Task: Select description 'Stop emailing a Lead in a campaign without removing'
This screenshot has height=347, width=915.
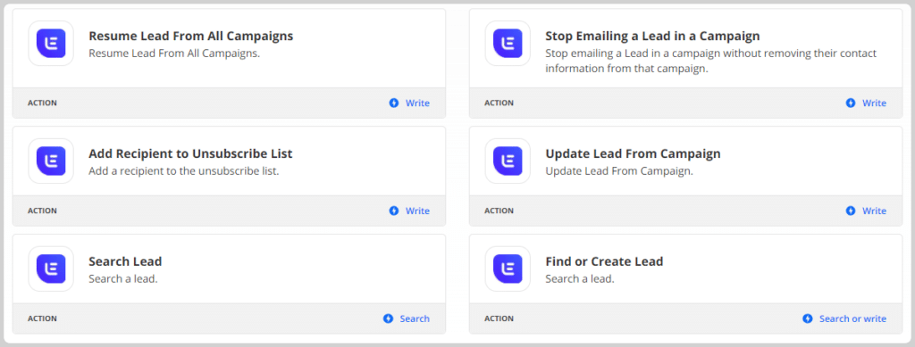Action: pos(710,61)
